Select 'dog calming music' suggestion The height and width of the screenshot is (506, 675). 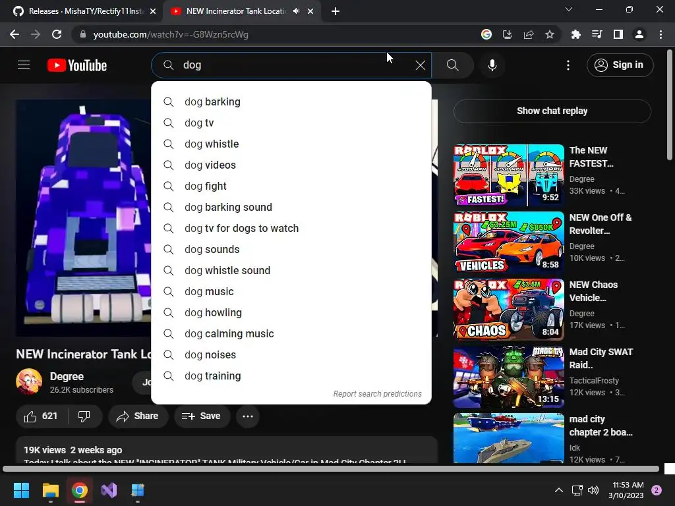click(x=291, y=334)
